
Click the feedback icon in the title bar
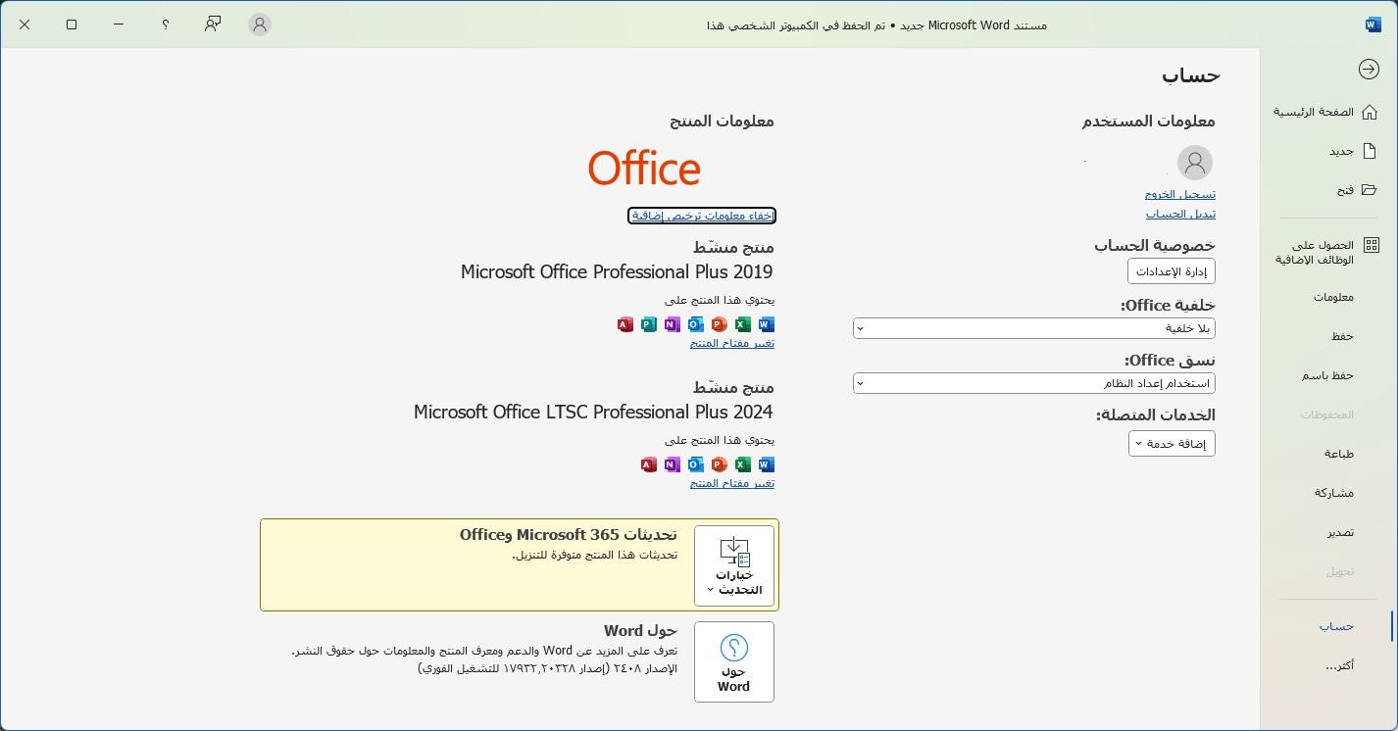pos(213,24)
